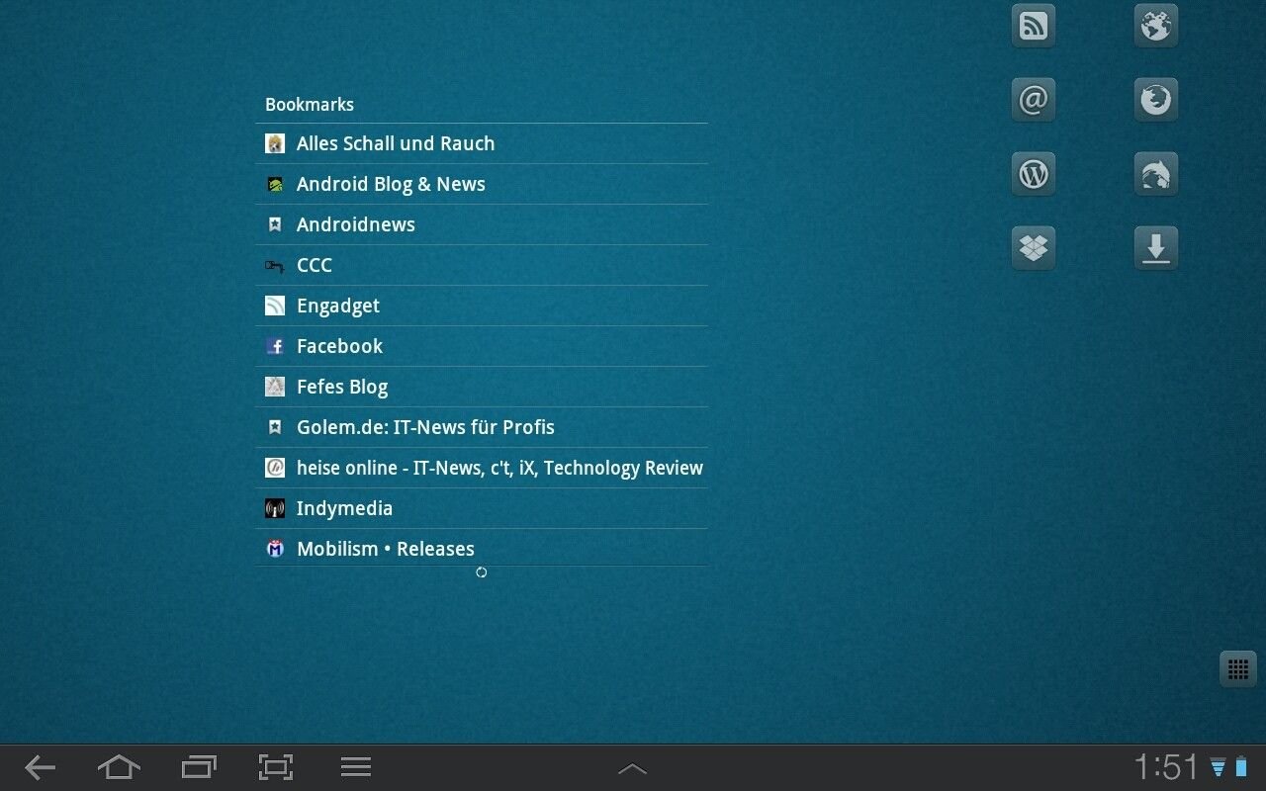
Task: Open the recent apps button
Action: coord(199,767)
